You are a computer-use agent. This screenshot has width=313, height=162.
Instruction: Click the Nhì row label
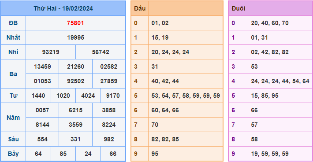(x=13, y=52)
